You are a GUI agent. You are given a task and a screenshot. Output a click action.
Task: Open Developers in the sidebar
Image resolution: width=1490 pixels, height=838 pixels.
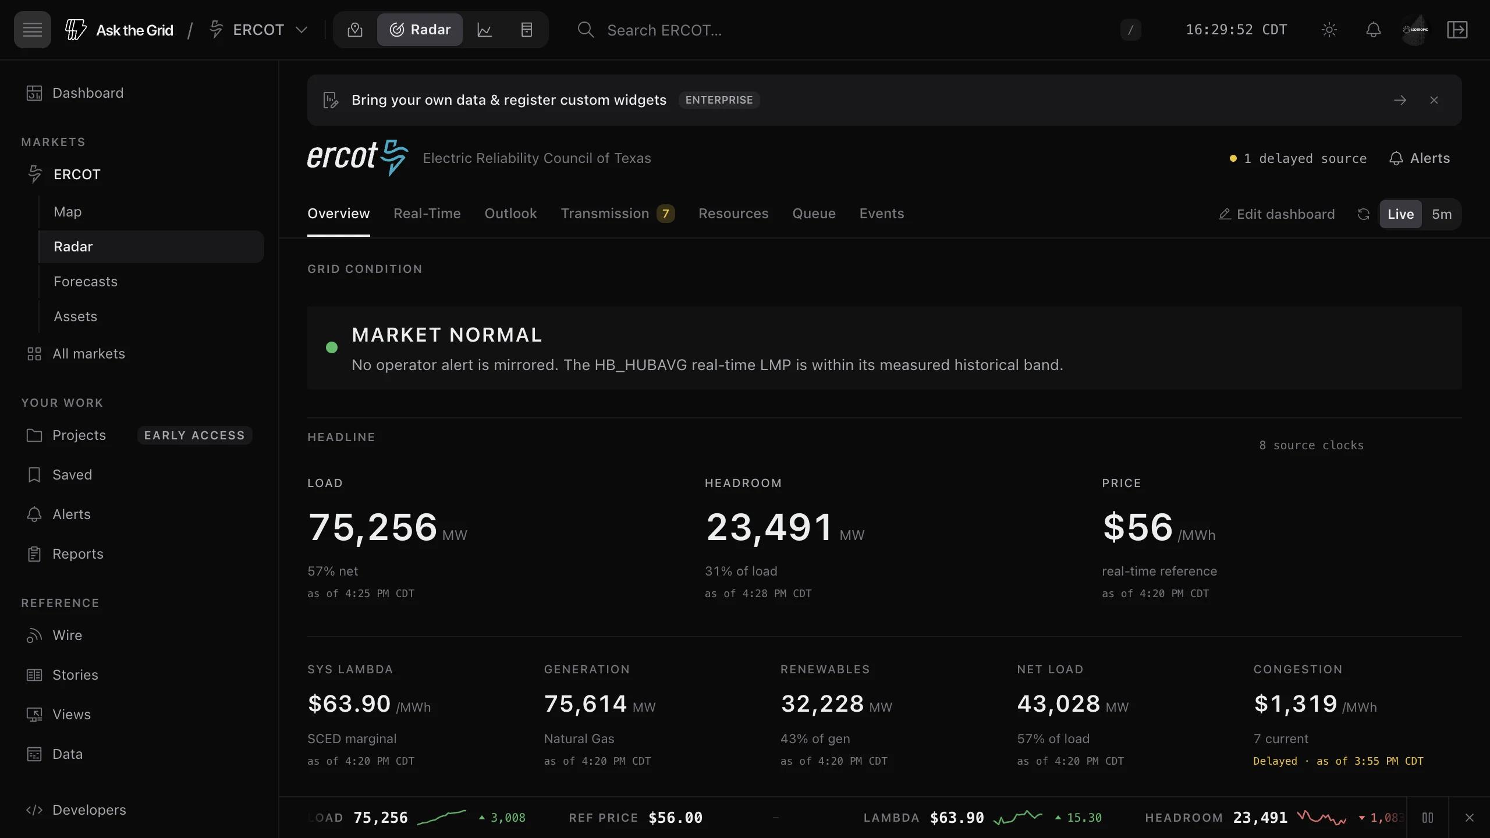click(140, 810)
